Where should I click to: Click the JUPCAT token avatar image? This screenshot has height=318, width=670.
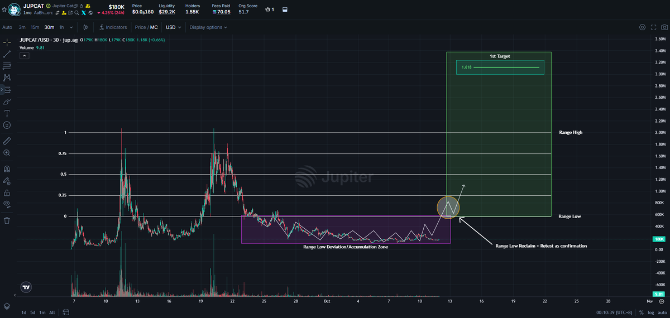[x=14, y=9]
